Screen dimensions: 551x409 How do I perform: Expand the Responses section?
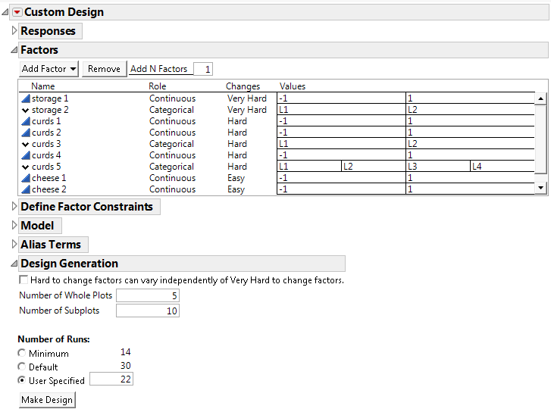coord(14,31)
